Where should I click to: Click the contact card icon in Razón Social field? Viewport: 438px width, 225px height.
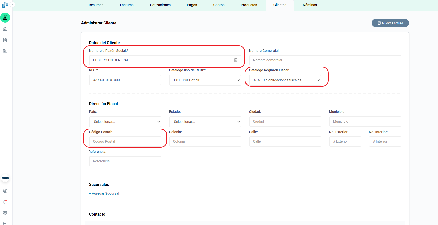[x=236, y=60]
